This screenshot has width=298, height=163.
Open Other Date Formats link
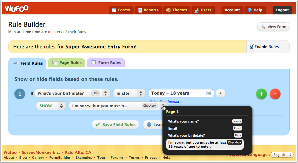[x=165, y=101]
